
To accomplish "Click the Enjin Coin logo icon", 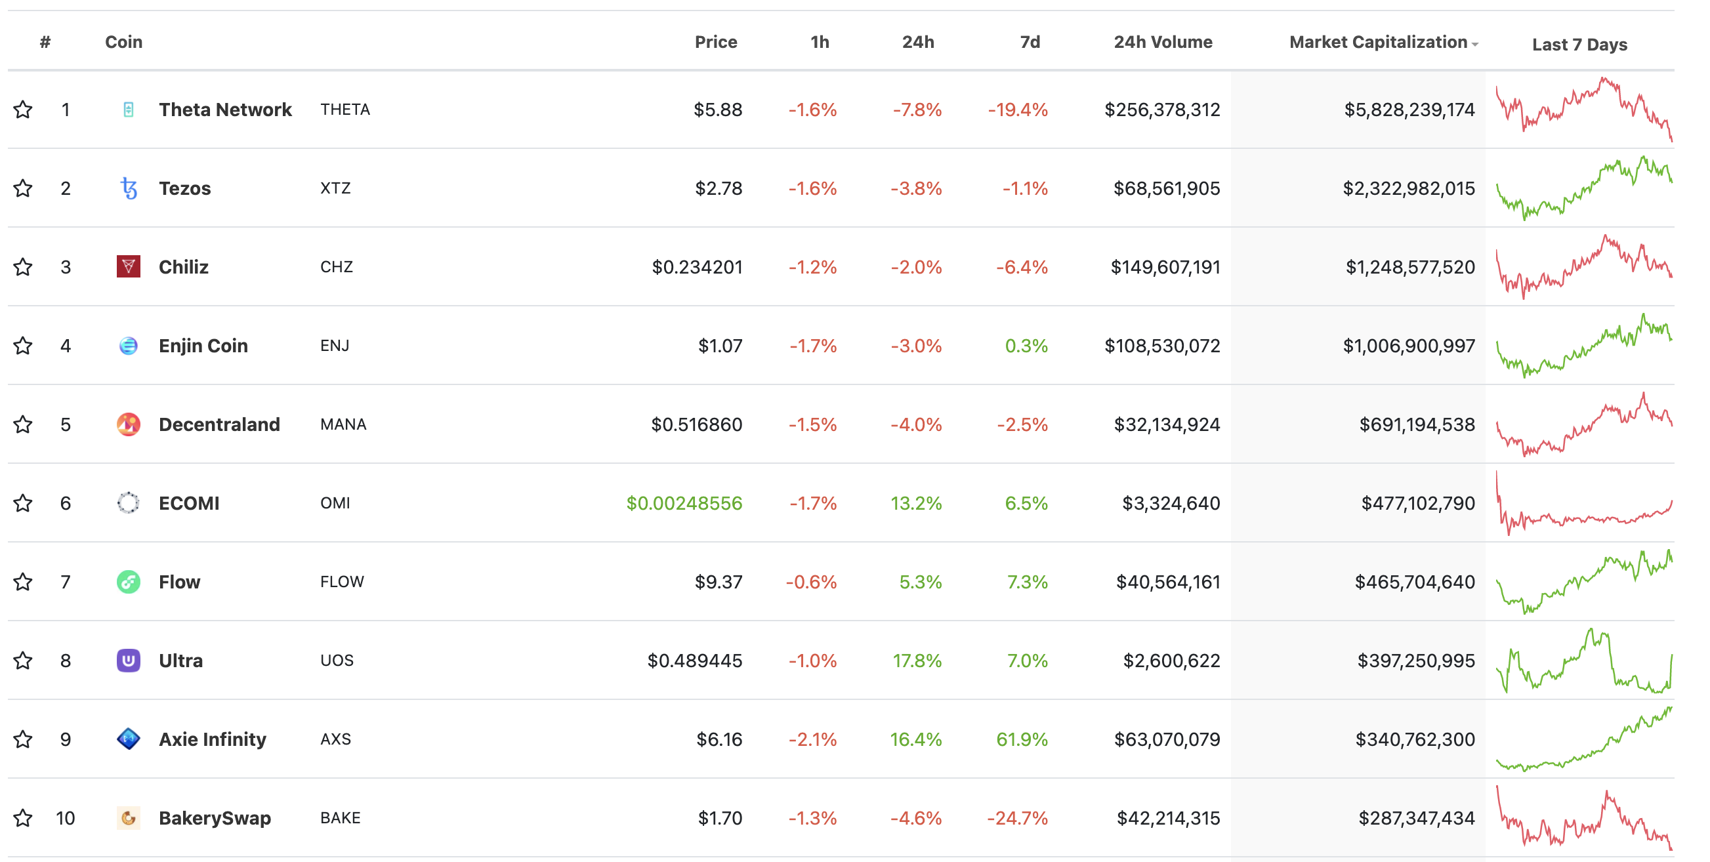I will tap(128, 346).
